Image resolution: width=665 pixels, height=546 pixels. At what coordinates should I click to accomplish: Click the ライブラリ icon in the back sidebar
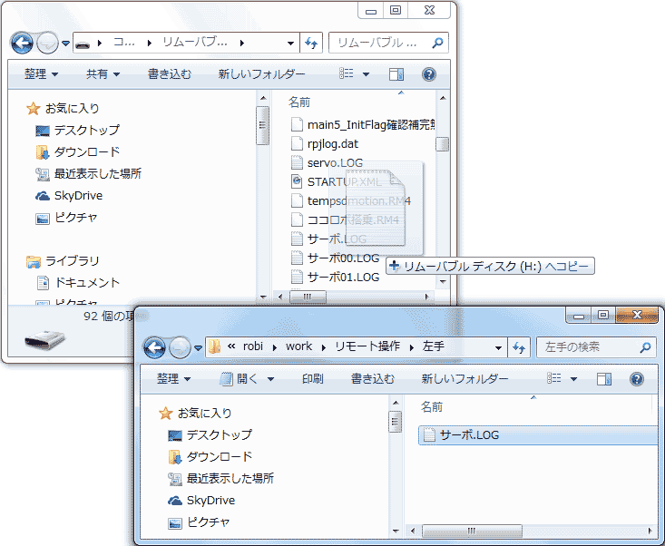tap(34, 261)
